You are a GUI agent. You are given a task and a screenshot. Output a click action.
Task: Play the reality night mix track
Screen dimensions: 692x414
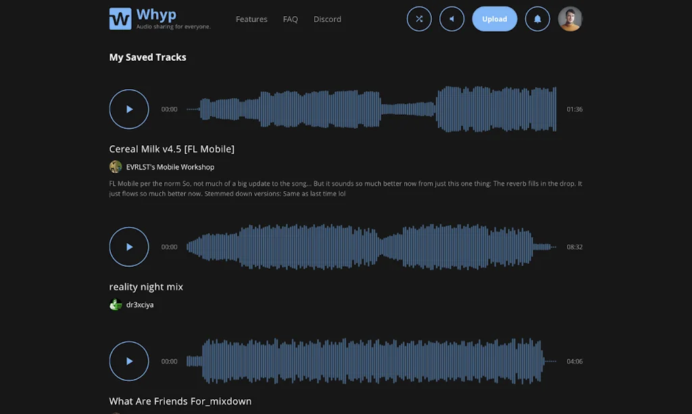pyautogui.click(x=129, y=247)
